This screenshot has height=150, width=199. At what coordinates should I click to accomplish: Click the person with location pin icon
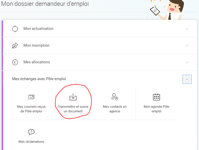(115, 97)
